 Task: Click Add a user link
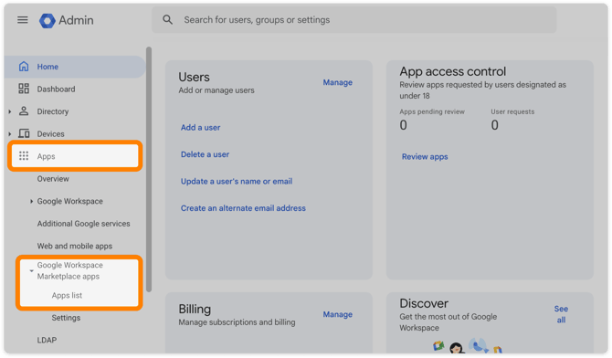click(x=200, y=127)
